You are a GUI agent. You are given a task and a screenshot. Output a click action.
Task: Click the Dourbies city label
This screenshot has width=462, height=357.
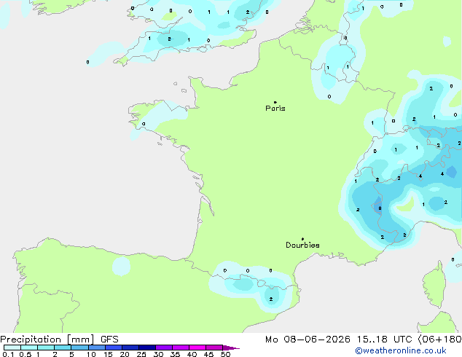pyautogui.click(x=302, y=245)
